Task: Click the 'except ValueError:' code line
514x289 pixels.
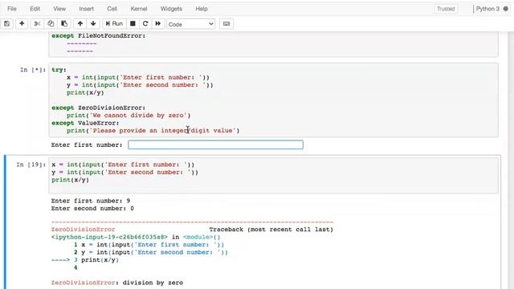Action: (85, 123)
